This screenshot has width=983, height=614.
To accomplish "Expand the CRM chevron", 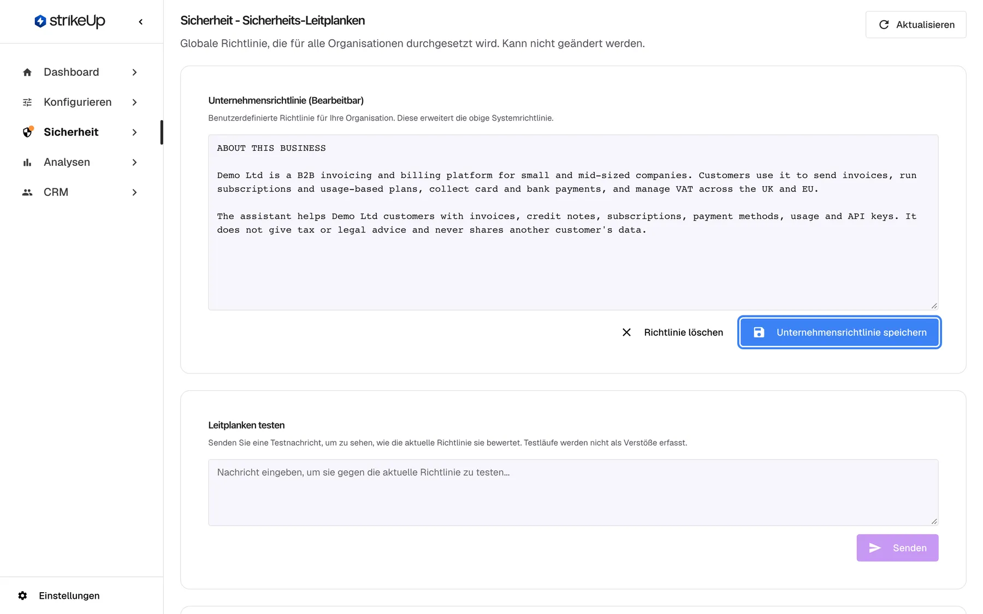I will [134, 192].
